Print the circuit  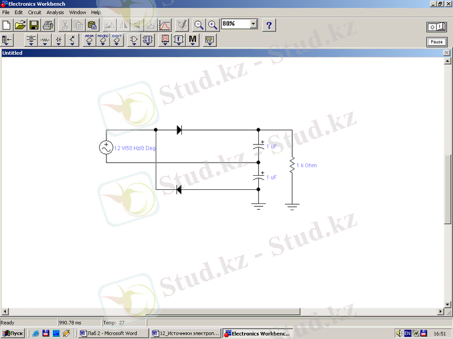pos(48,25)
